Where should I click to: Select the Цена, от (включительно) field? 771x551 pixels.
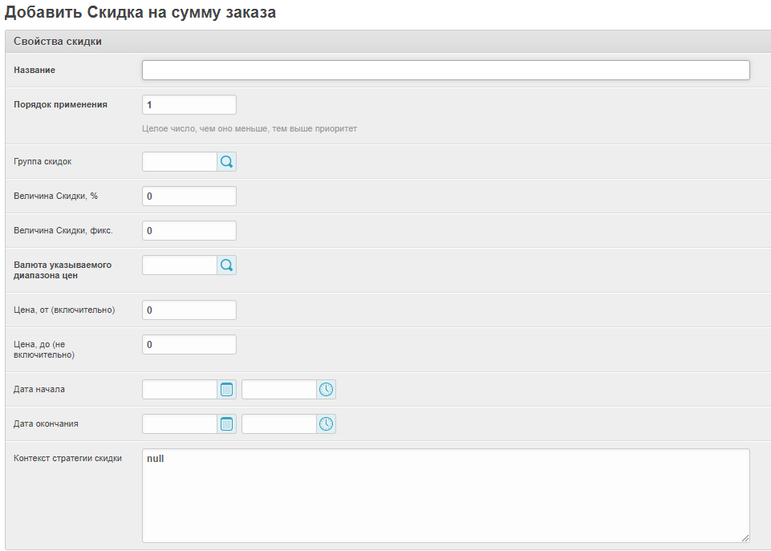coord(189,310)
